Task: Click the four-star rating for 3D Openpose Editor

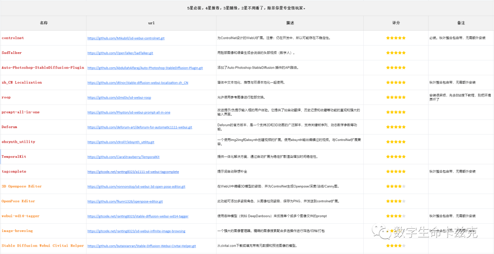Action: pyautogui.click(x=396, y=186)
